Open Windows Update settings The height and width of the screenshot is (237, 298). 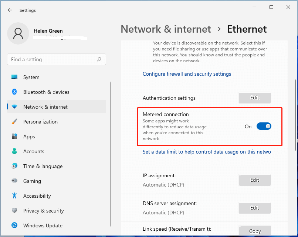coord(57,226)
